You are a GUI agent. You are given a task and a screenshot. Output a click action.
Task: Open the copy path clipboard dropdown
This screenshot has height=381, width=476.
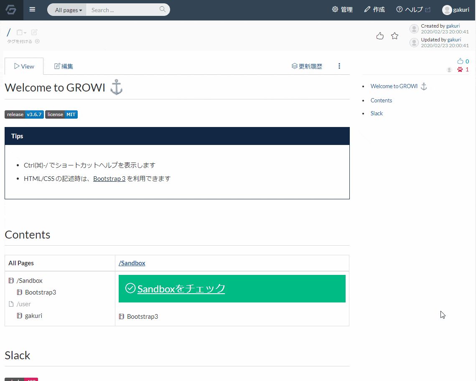(22, 32)
